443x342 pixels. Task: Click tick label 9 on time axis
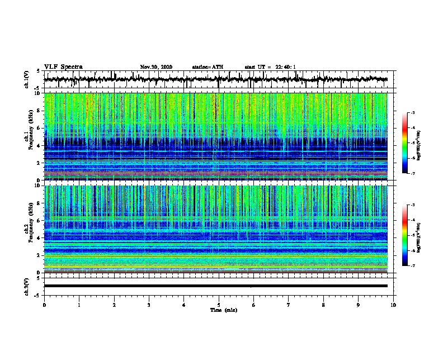tap(358, 305)
